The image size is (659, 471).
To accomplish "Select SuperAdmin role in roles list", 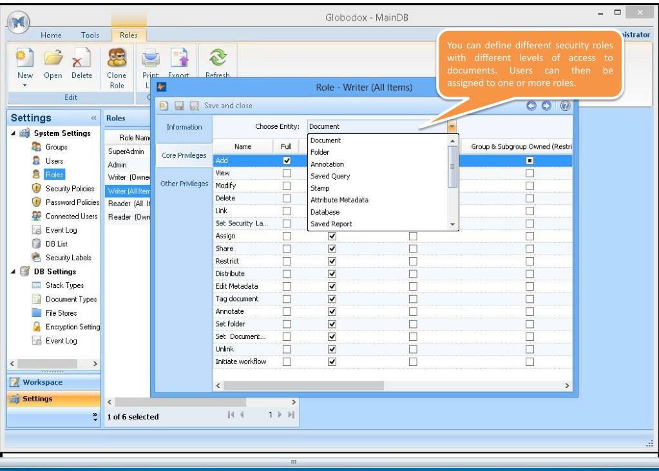I will click(128, 151).
